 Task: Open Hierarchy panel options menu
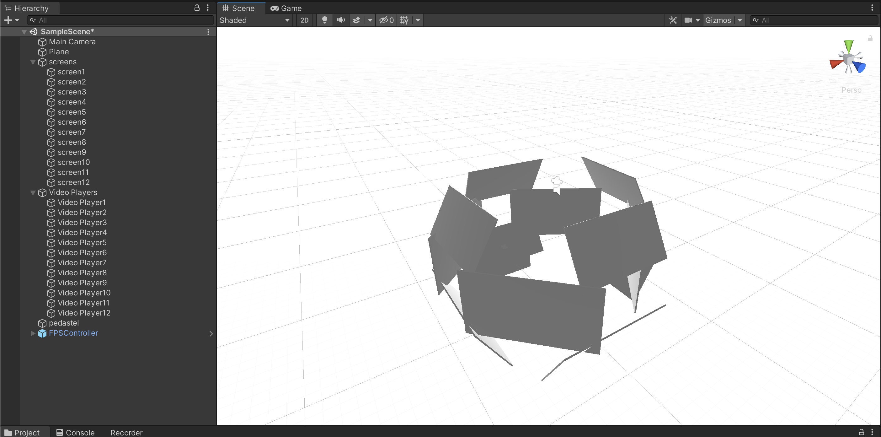(208, 8)
